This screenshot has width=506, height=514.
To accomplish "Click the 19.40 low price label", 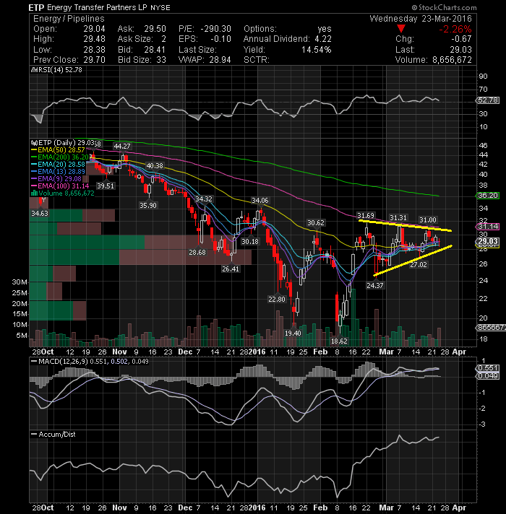I will click(293, 333).
